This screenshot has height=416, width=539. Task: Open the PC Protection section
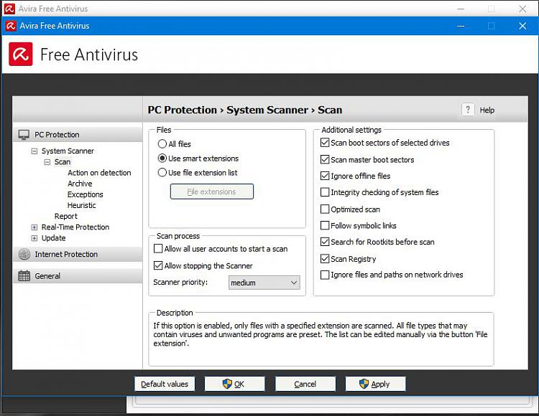click(78, 135)
